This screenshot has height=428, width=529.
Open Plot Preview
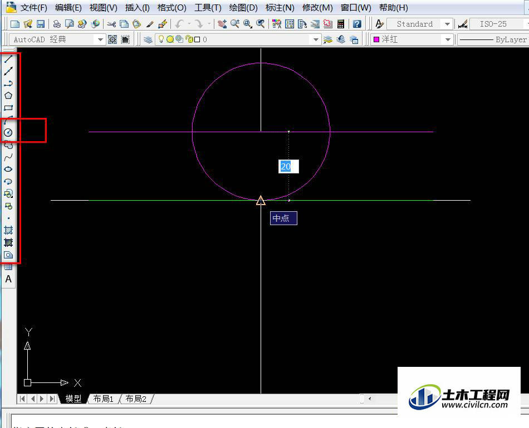(x=70, y=24)
